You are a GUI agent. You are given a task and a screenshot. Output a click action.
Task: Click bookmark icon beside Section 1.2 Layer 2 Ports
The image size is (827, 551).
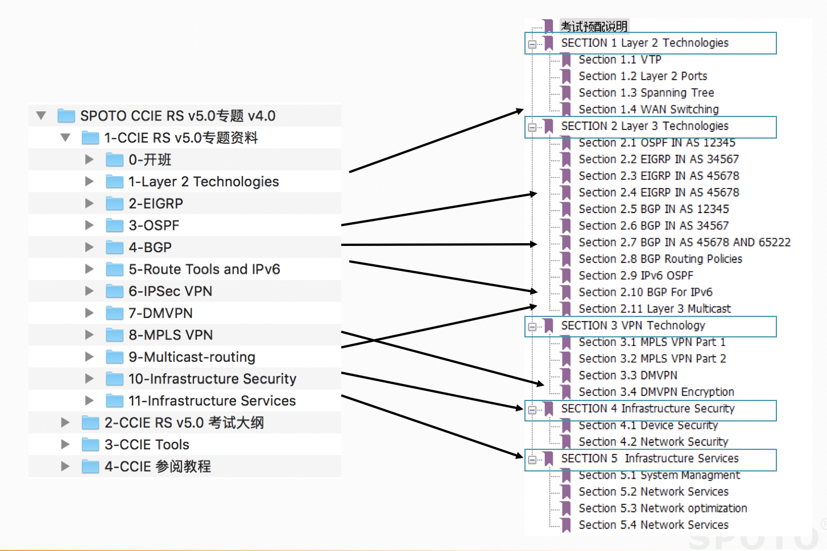pos(566,76)
